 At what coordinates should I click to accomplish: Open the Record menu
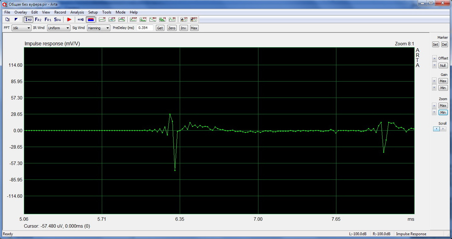tap(60, 12)
